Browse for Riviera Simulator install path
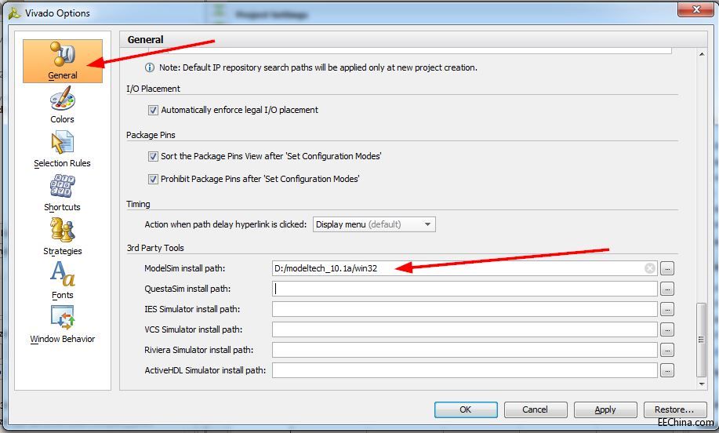This screenshot has height=433, width=719. click(667, 350)
